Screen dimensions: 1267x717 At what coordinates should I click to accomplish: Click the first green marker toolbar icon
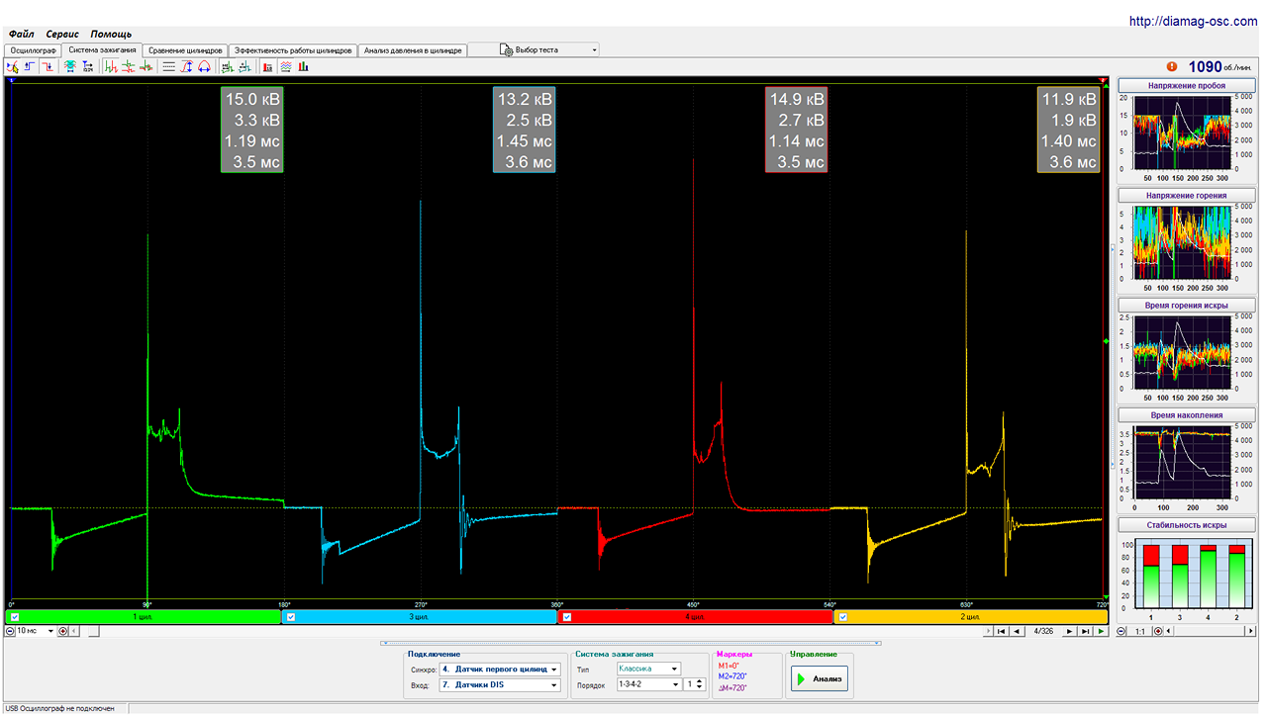(x=228, y=67)
